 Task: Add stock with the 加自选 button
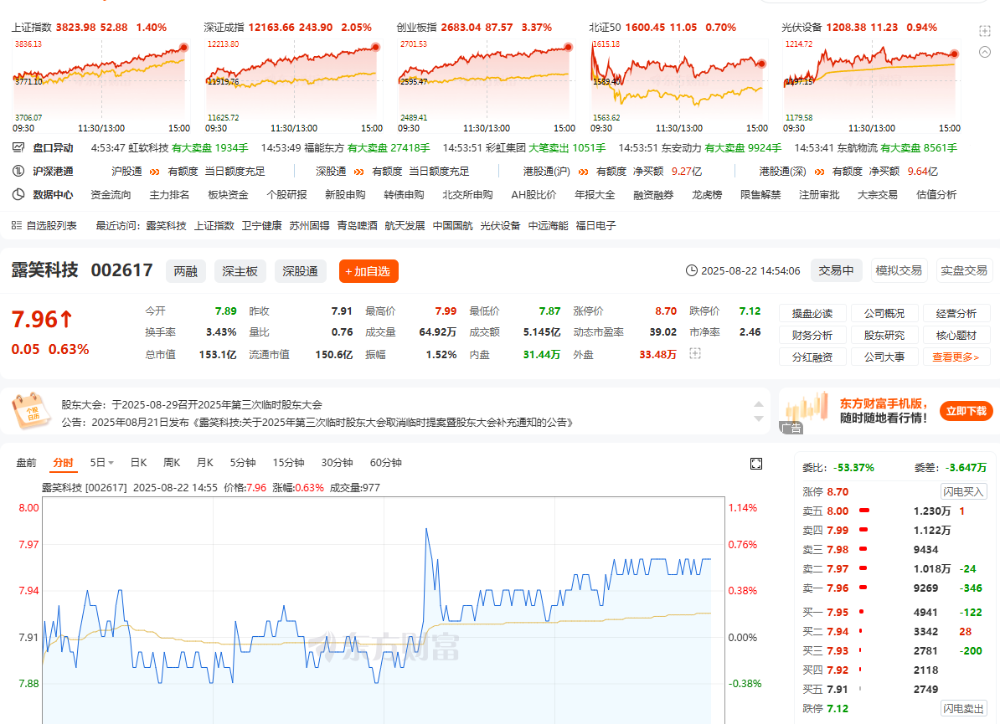369,271
